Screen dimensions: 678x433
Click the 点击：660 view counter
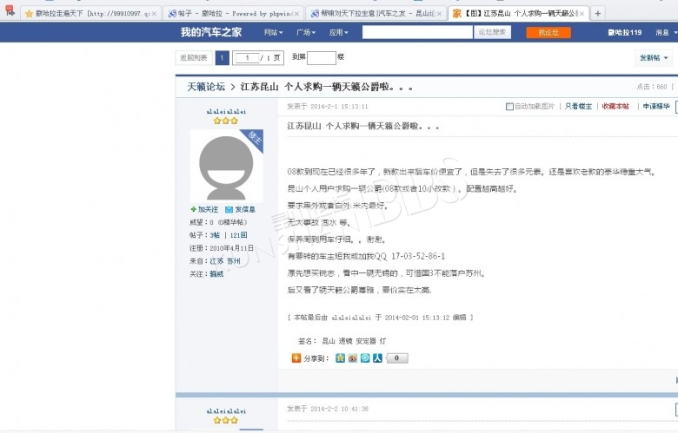tap(652, 87)
